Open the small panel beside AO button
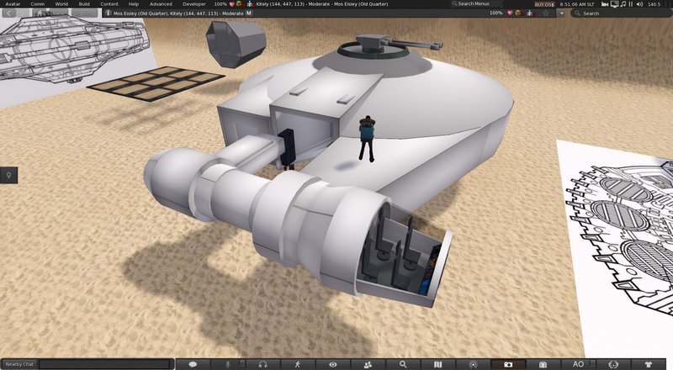Viewport: 673px width, 370px height. click(x=593, y=362)
